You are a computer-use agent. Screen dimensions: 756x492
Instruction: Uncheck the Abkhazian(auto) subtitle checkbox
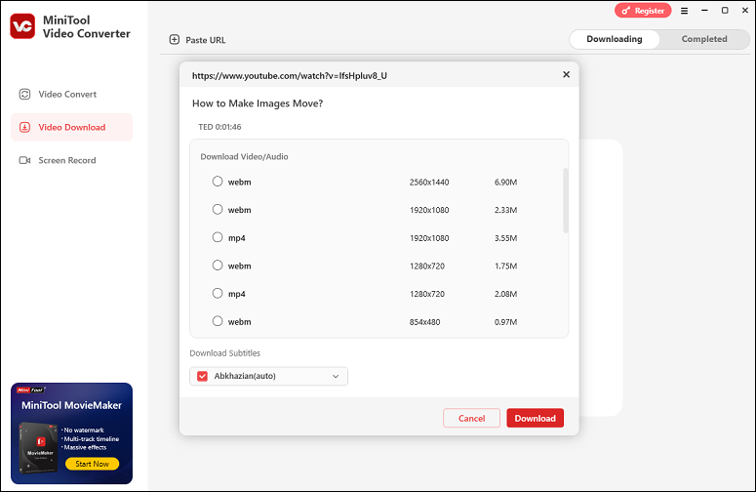[x=203, y=376]
